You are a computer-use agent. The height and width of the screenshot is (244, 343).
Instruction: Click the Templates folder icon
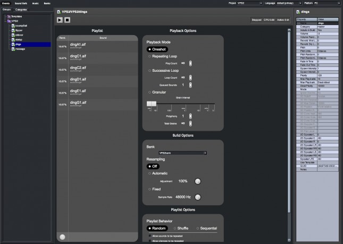coord(8,16)
